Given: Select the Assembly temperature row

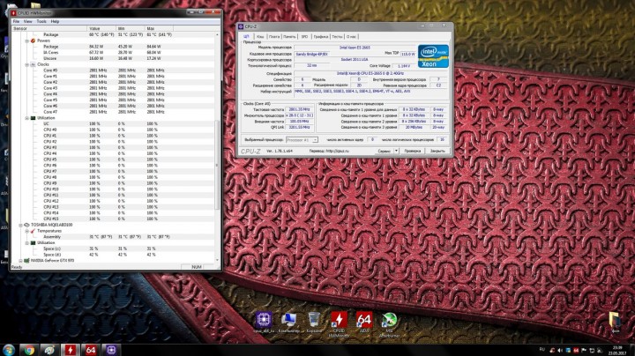Looking at the screenshot, I should (114, 237).
